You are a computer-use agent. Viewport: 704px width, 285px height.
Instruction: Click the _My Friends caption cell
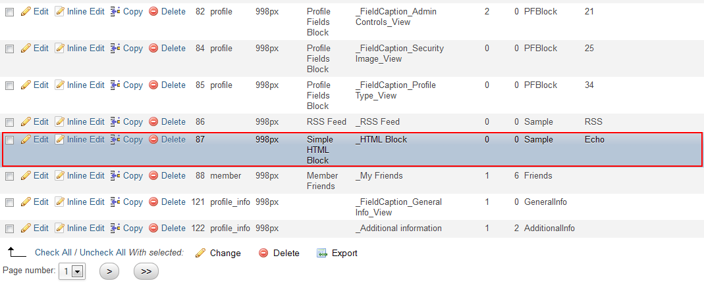tap(379, 176)
